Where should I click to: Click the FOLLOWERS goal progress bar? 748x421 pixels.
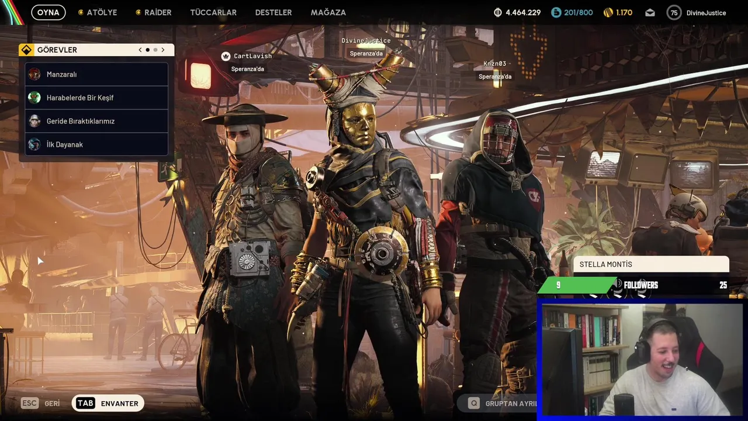[633, 285]
